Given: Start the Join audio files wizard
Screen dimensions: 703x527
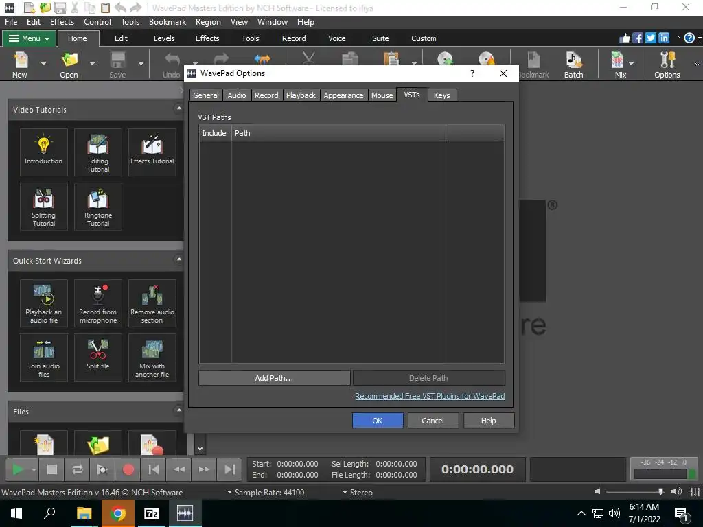Looking at the screenshot, I should (x=43, y=357).
